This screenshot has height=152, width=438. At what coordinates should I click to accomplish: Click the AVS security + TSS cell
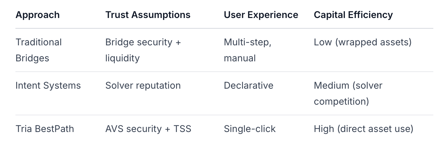(148, 129)
